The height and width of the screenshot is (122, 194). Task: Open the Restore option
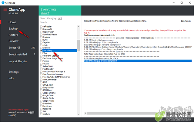(13, 35)
